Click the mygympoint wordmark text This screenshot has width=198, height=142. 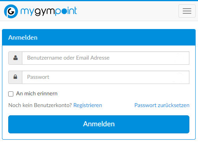click(49, 11)
